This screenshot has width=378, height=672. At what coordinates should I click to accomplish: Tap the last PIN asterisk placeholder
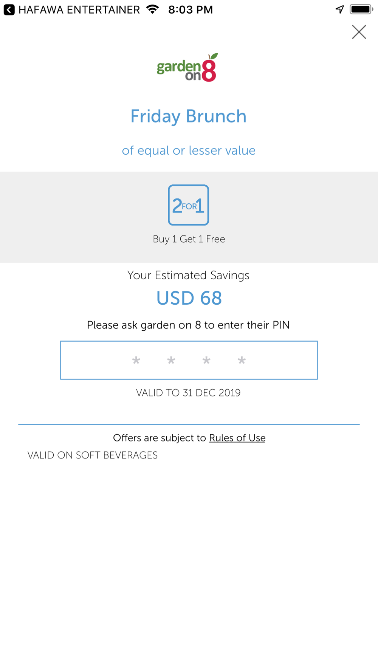pos(242,361)
